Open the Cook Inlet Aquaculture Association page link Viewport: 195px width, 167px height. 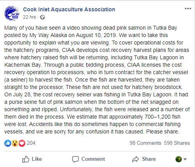(x=69, y=9)
